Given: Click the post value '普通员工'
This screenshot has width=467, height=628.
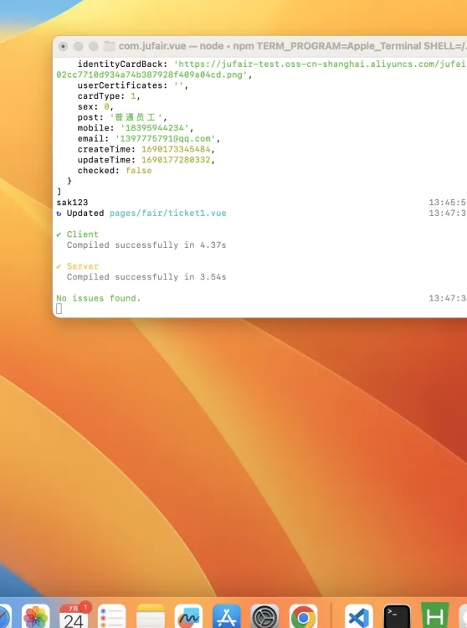Looking at the screenshot, I should pyautogui.click(x=137, y=117).
